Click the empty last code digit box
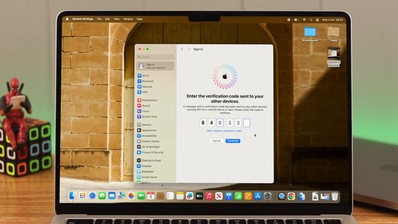Viewport: 398px width, 224px height. coord(246,123)
